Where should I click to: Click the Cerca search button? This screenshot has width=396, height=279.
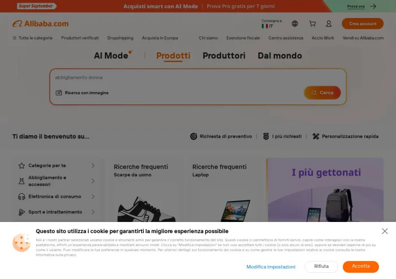322,92
